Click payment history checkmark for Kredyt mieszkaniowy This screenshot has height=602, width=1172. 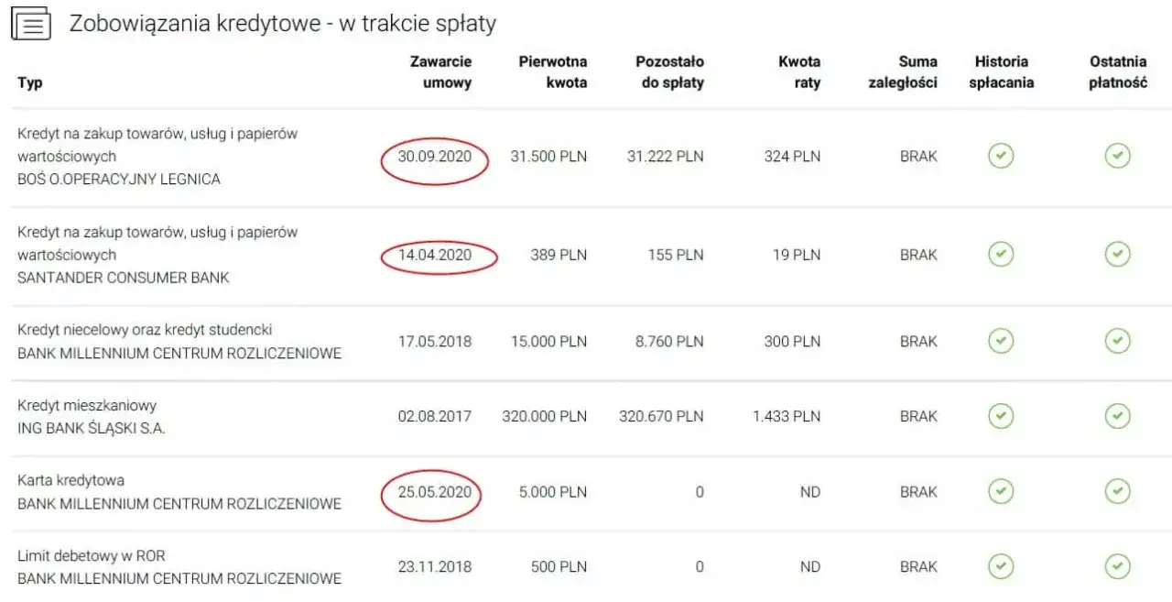point(1001,415)
